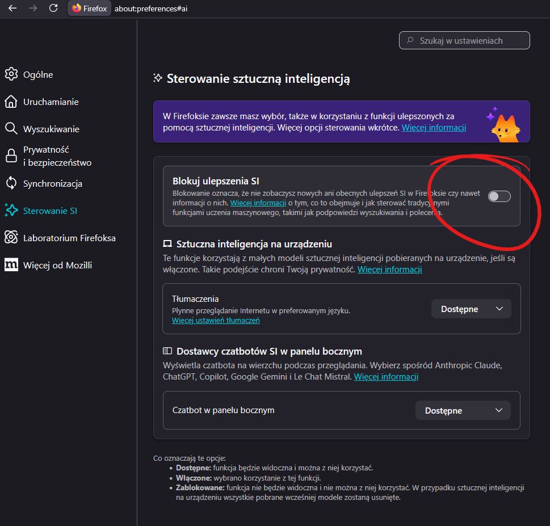The image size is (550, 526).
Task: Open Laboratorium Firefoksa flask icon
Action: point(11,238)
